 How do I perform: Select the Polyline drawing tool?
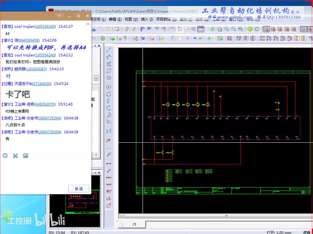pos(109,57)
